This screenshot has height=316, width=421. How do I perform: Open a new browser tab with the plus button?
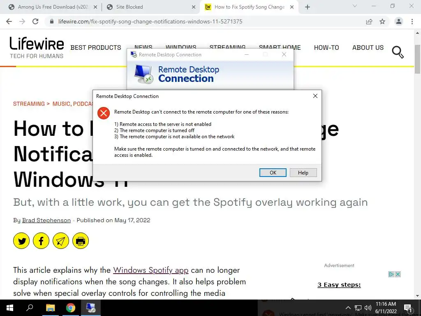(308, 7)
